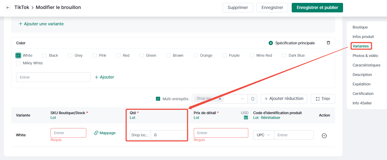Screen dimensions: 387x160
Task: Open the warehouse selection dropdown
Action: tap(220, 99)
